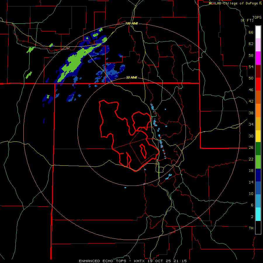
Task: Click the cyan legend swatch
Action: [258, 214]
